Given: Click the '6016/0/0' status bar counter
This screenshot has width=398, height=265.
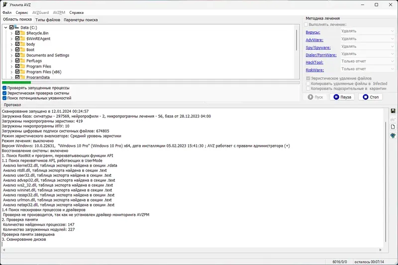Looking at the screenshot, I should (340, 262).
